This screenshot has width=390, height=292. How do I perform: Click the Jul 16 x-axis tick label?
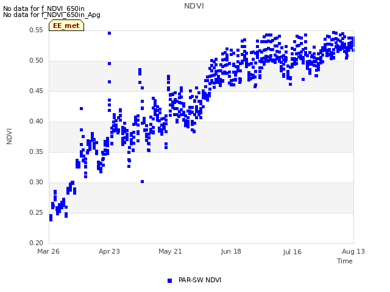[x=292, y=252]
